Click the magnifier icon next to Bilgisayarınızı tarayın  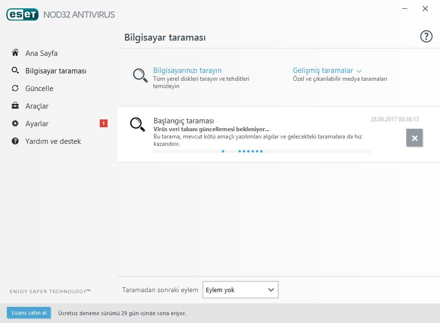point(140,75)
